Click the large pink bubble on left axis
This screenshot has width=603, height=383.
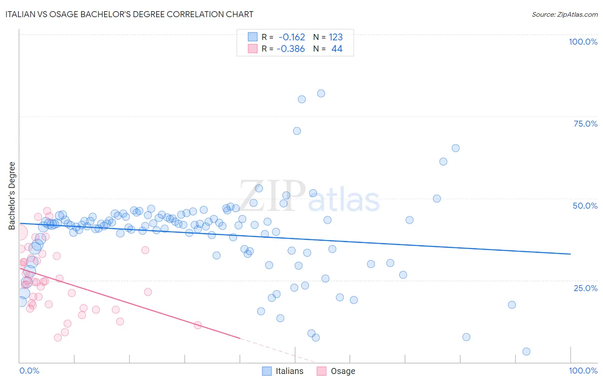click(x=20, y=233)
